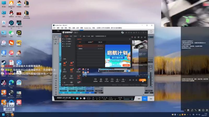The image size is (209, 117).
Task: Click the orange 开始直播 button
Action: 142,80
